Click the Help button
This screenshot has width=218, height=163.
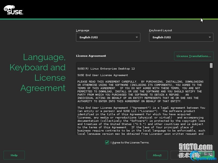click(x=14, y=155)
